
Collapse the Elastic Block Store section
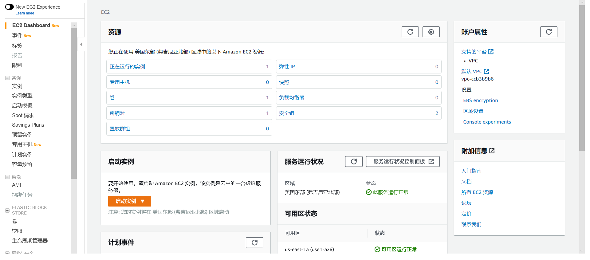coord(7,211)
